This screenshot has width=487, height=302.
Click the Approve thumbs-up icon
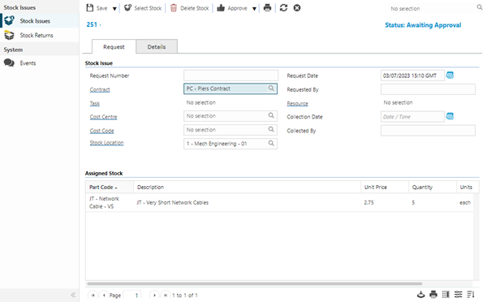coord(221,8)
